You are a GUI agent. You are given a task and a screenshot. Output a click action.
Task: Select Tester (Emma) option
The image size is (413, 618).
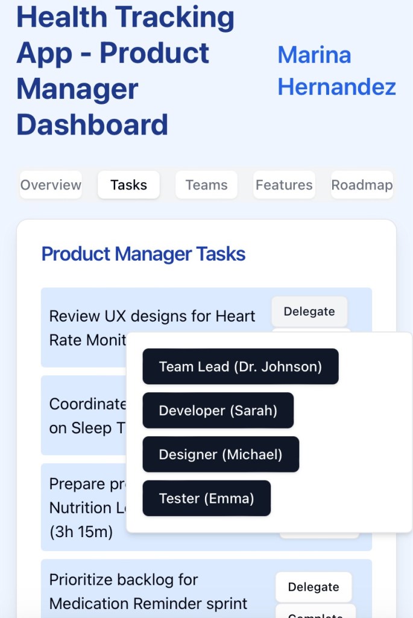click(x=206, y=499)
